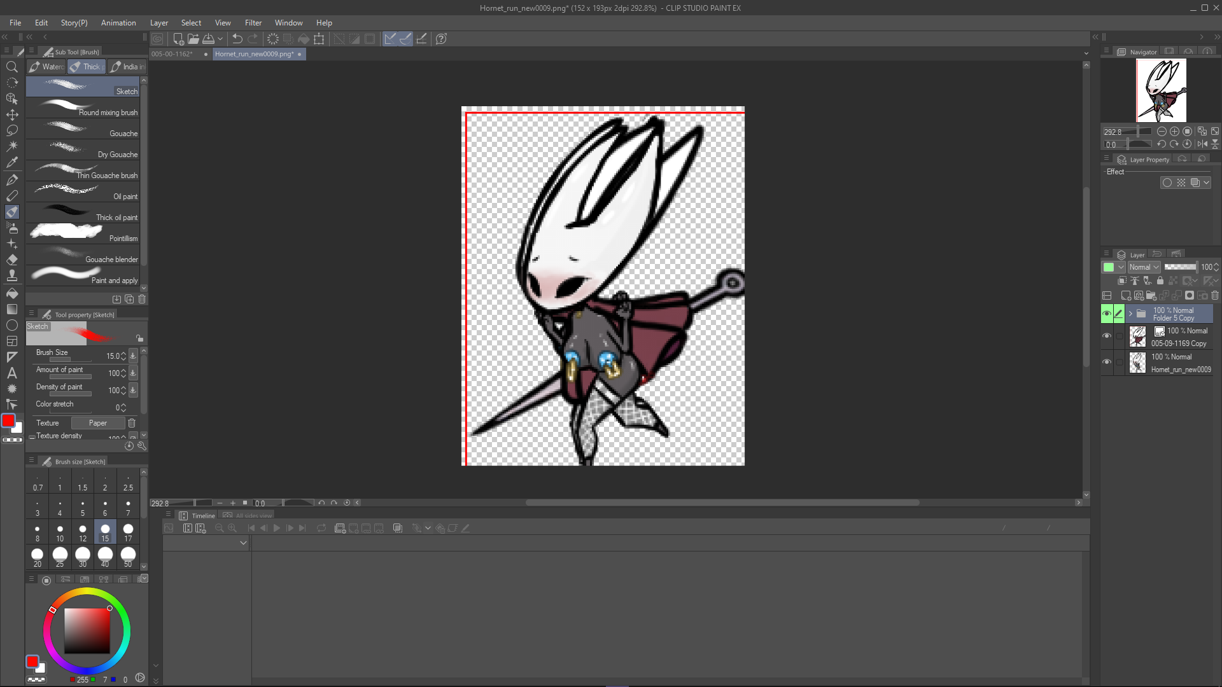This screenshot has width=1222, height=687.
Task: Open the Window menu
Action: [x=289, y=23]
